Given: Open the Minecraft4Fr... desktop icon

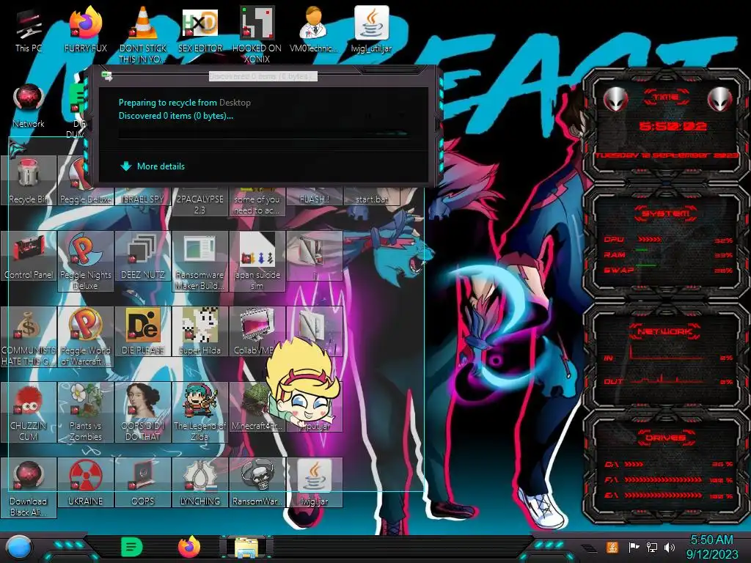Looking at the screenshot, I should click(x=254, y=407).
